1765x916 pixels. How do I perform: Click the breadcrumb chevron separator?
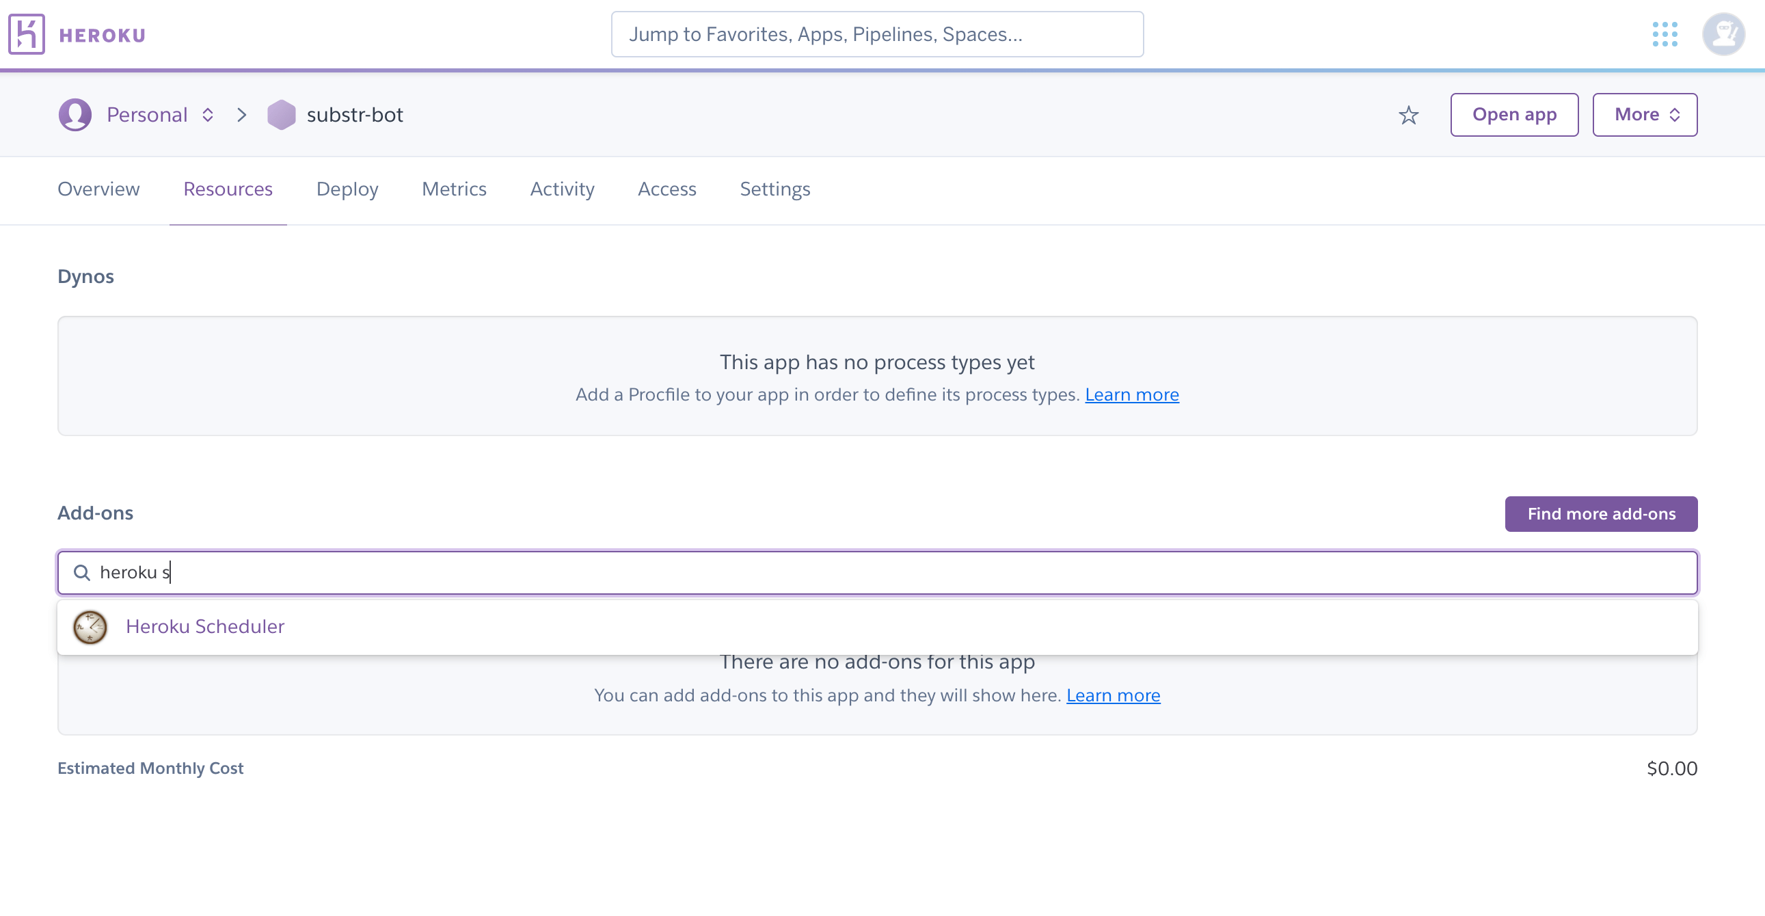coord(241,114)
